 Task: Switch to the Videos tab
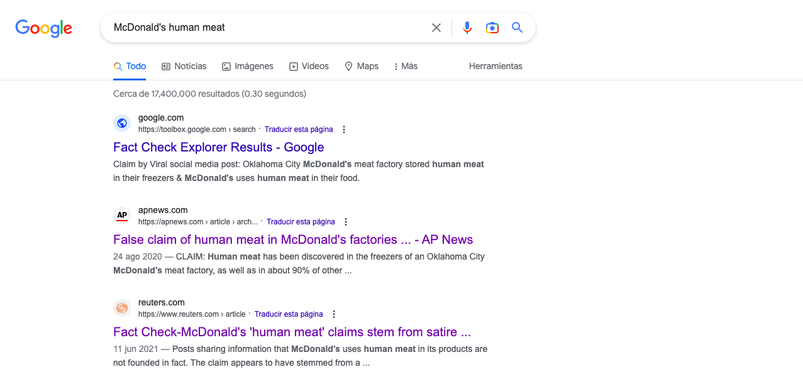click(309, 66)
